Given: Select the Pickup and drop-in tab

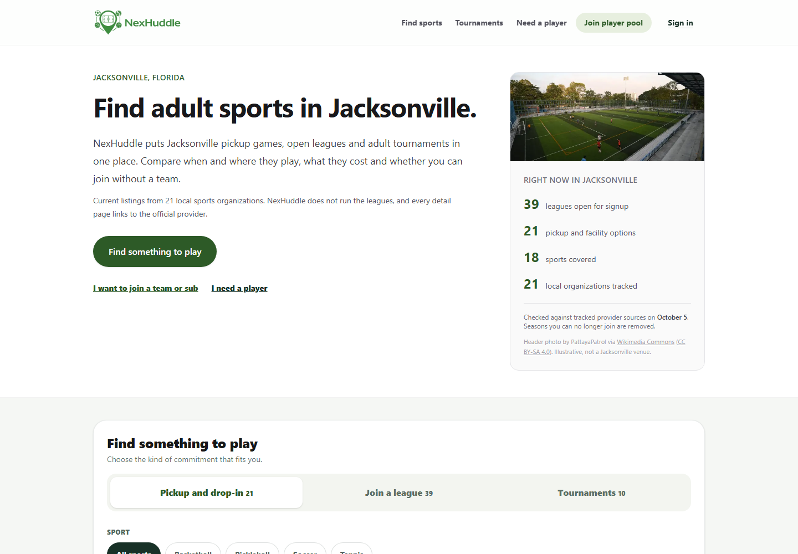Looking at the screenshot, I should (206, 493).
